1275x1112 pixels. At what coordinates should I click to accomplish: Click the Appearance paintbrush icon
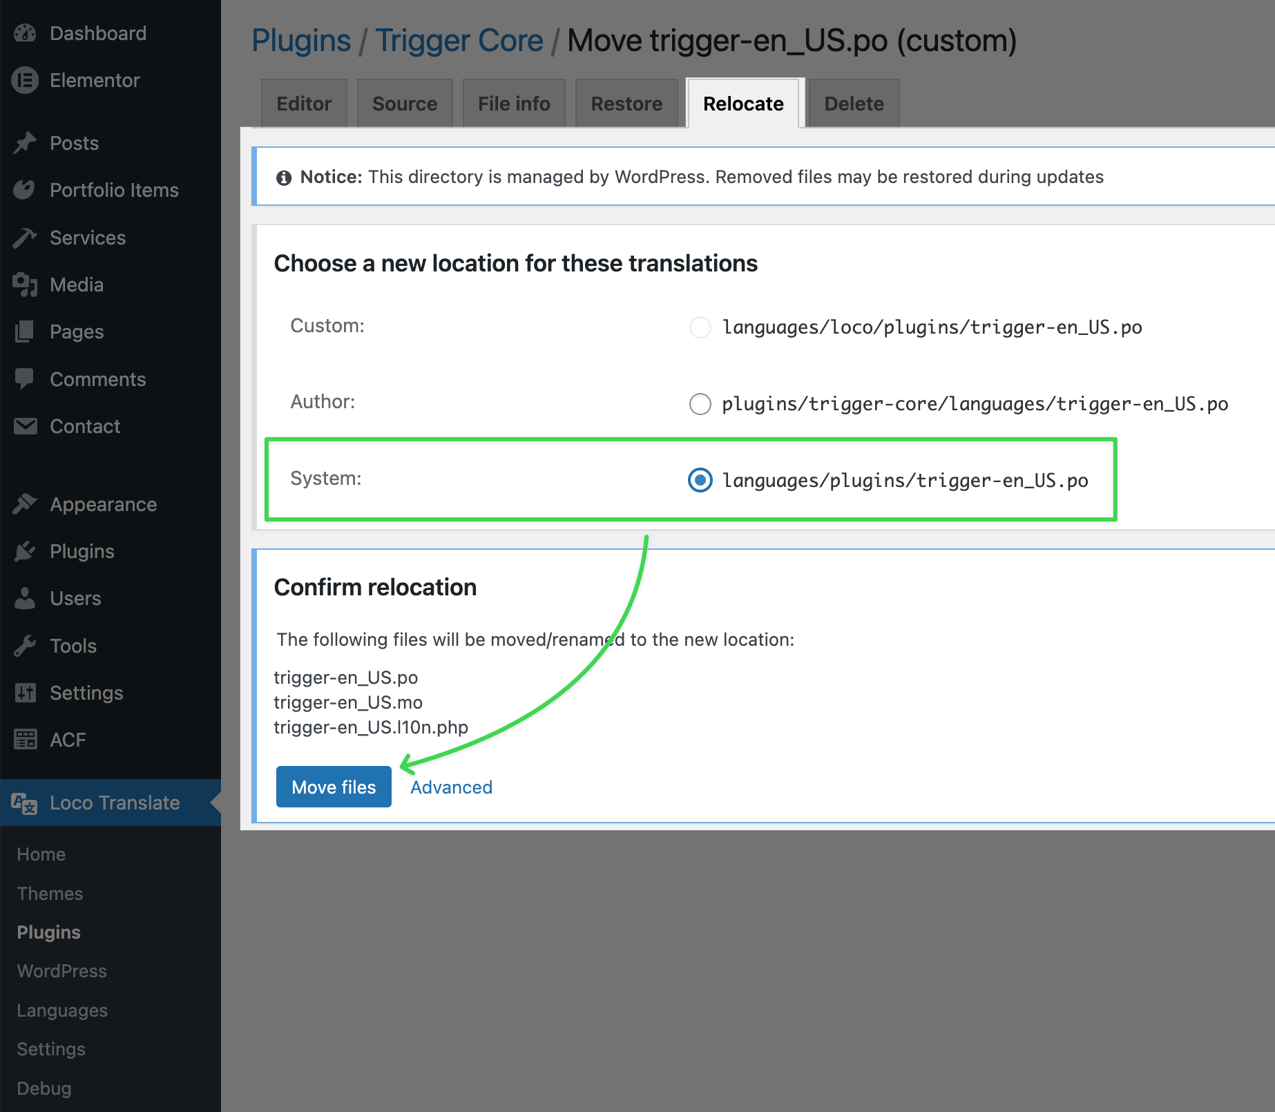(25, 504)
